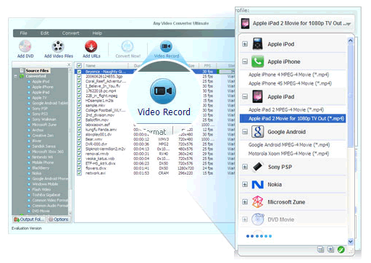
Task: Select Apple TV in the Converted tree
Action: (x=39, y=98)
